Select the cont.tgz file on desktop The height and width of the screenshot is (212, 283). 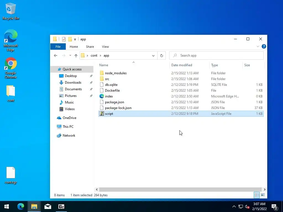11,175
